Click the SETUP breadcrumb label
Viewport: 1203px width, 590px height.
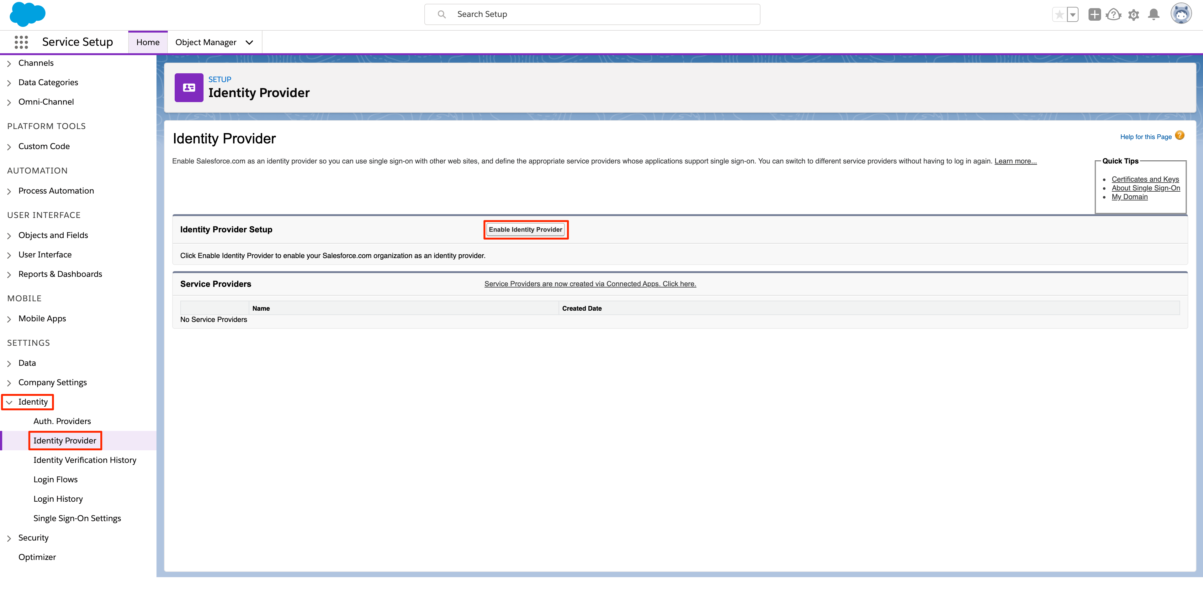[220, 79]
